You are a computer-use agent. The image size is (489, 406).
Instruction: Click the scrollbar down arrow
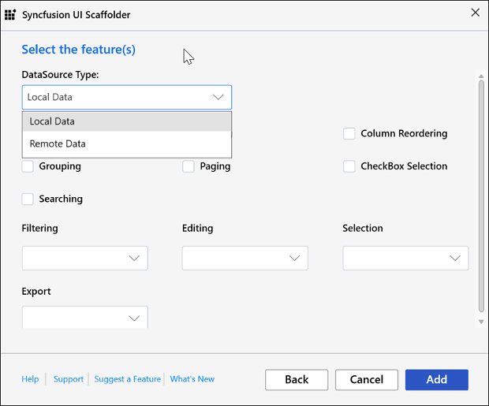point(481,322)
